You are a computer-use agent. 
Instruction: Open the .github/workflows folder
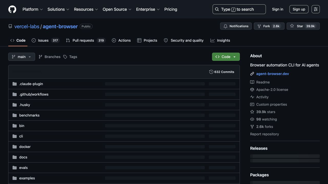tap(34, 94)
